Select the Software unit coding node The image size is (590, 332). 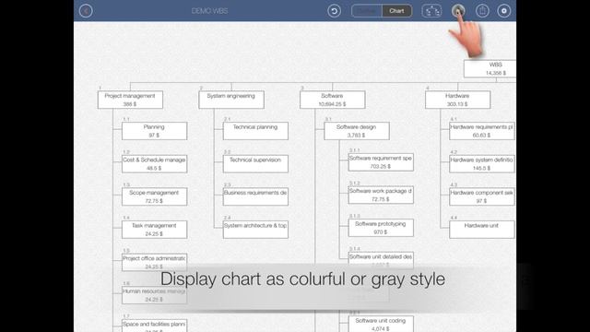(x=381, y=324)
